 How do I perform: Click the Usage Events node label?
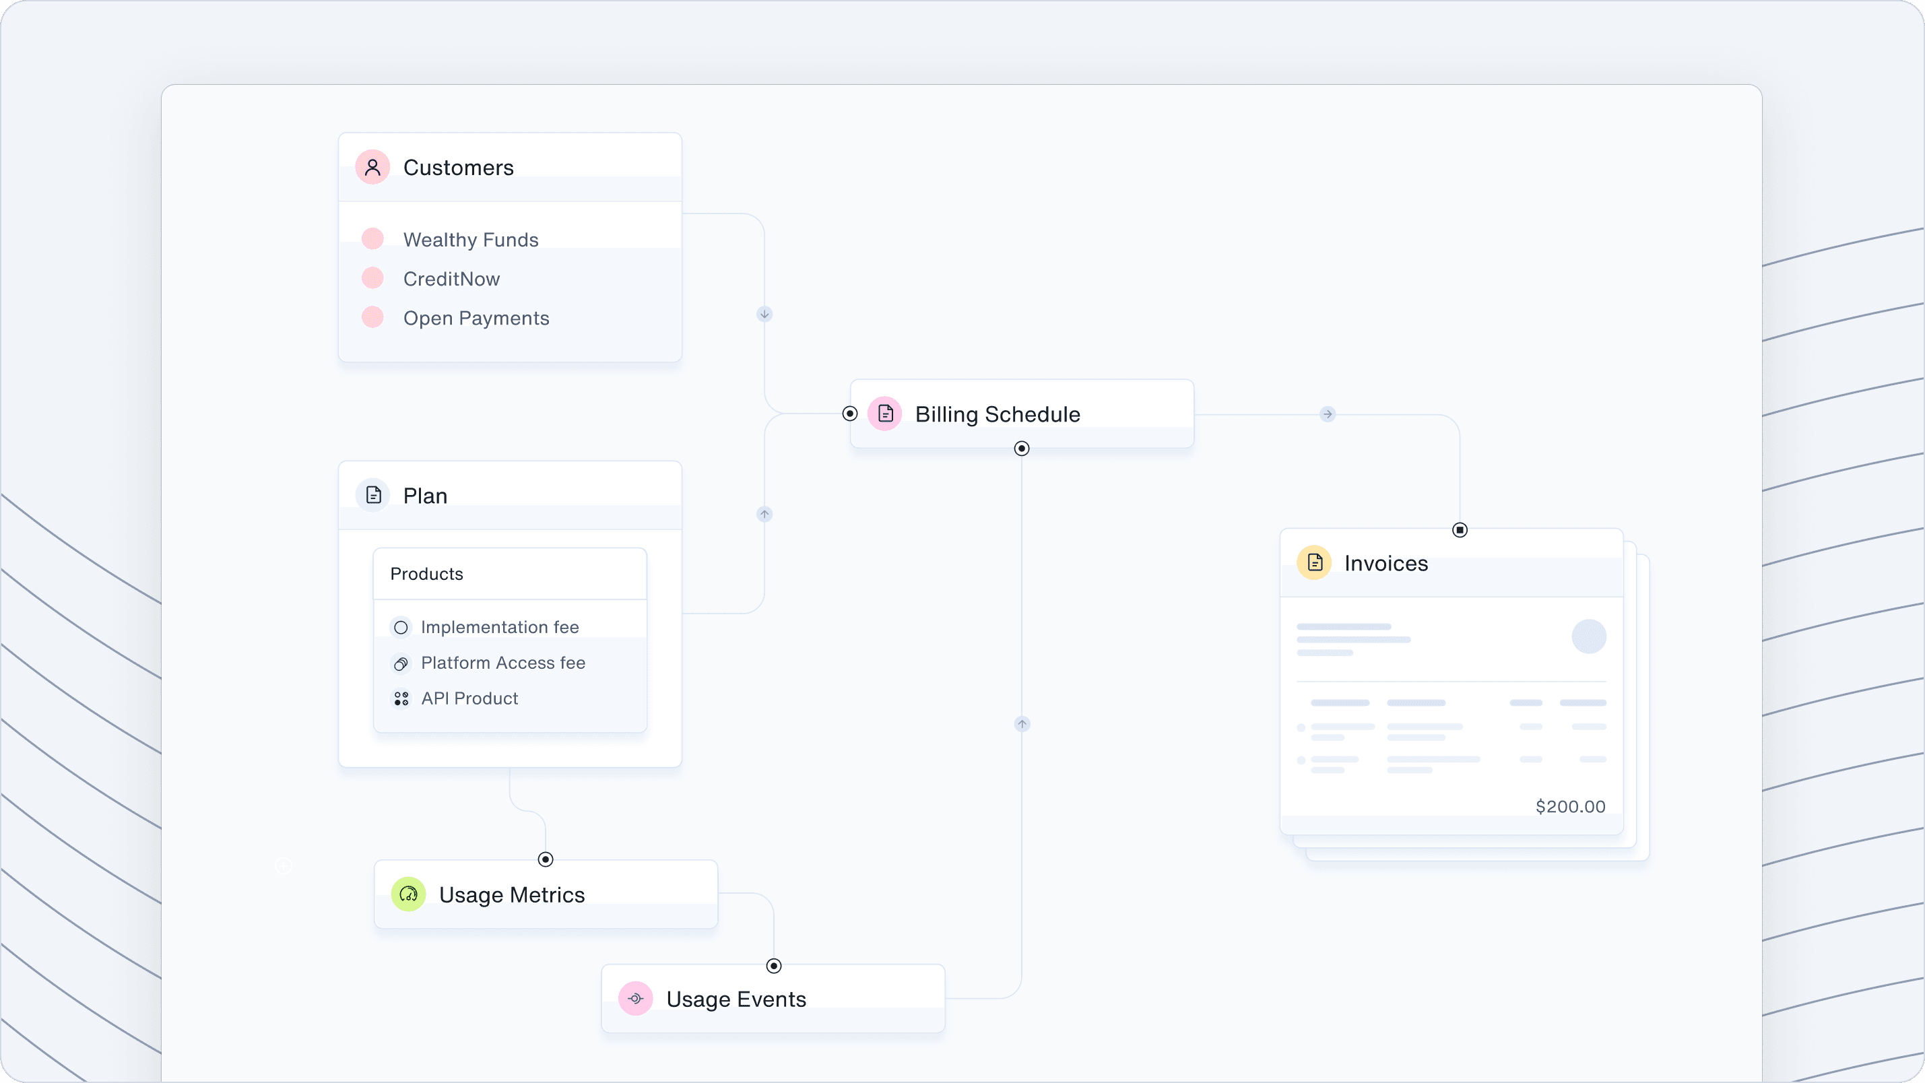click(736, 999)
